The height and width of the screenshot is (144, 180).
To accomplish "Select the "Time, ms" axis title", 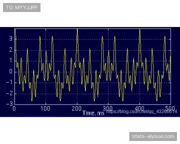I will click(93, 113).
